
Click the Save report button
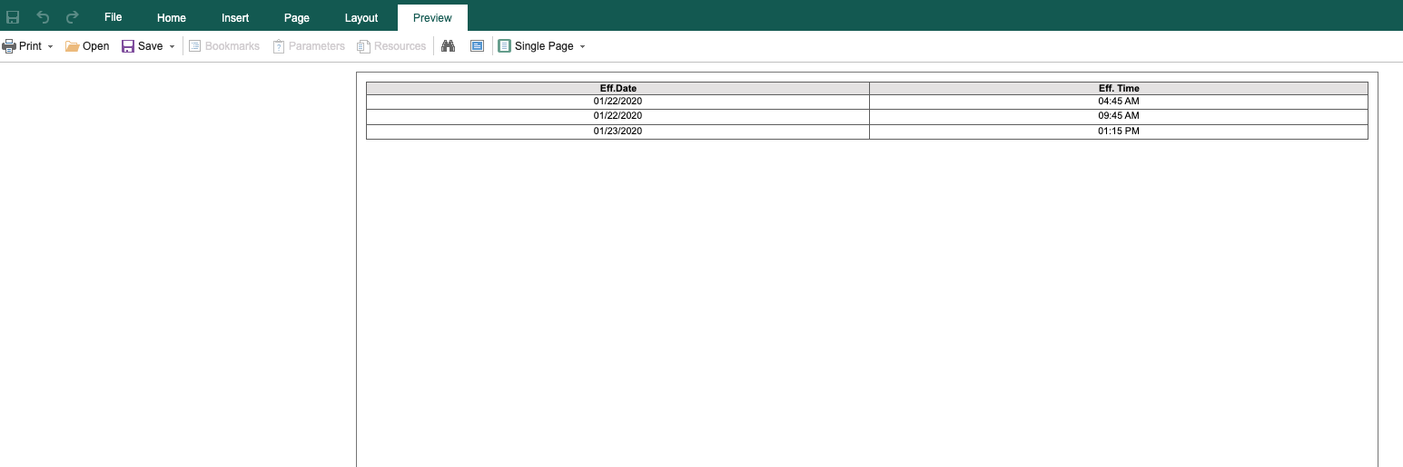pyautogui.click(x=143, y=46)
